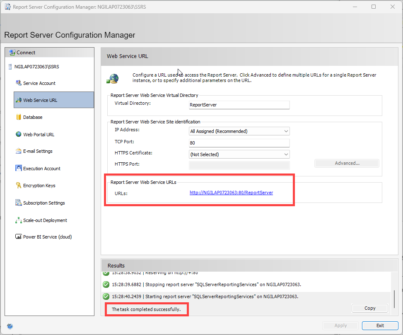Image resolution: width=403 pixels, height=335 pixels.
Task: Click the Stopping report server result line
Action: [206, 284]
